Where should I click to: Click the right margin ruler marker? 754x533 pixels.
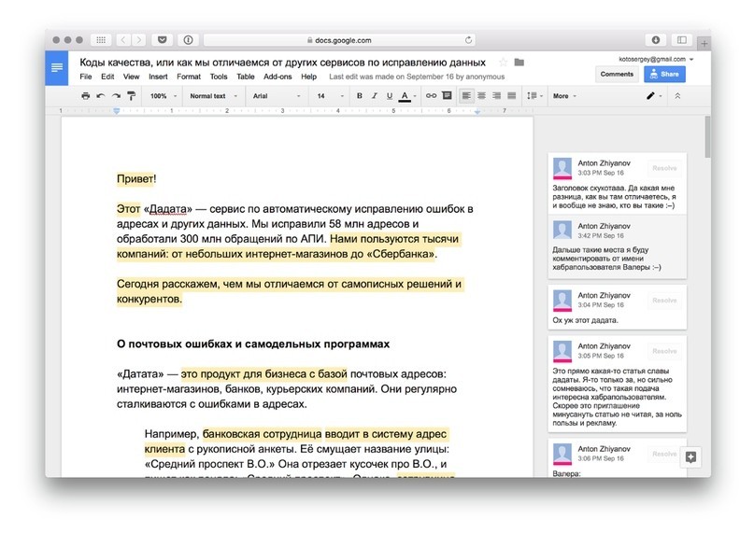tap(477, 111)
